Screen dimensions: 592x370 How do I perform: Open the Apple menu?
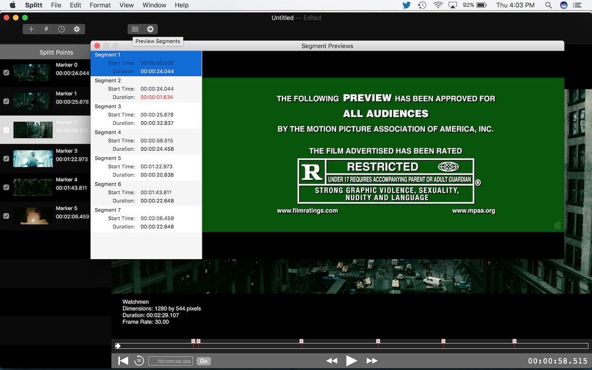tap(12, 5)
